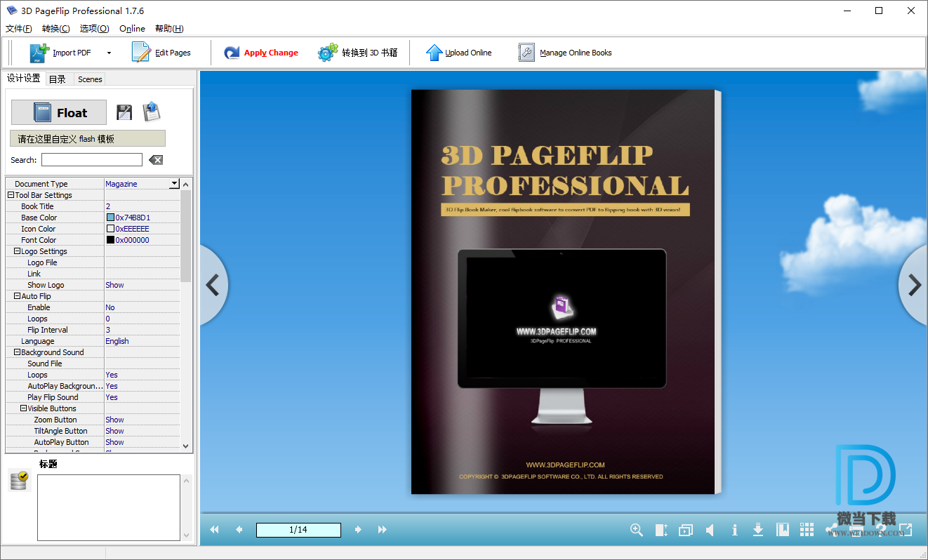Focus the Search input field
This screenshot has width=928, height=560.
(92, 160)
